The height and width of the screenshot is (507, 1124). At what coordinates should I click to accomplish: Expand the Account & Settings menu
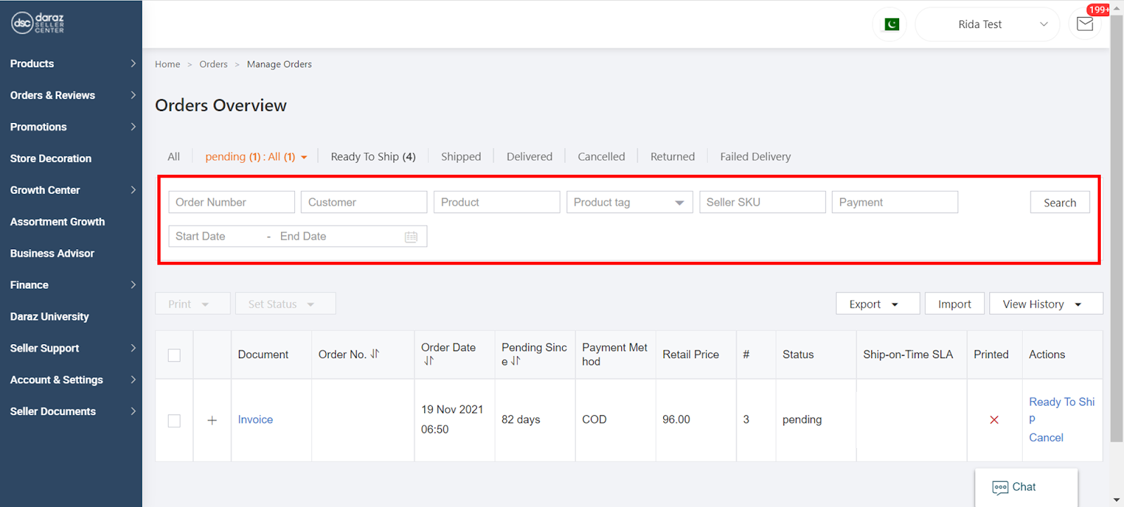(x=71, y=380)
